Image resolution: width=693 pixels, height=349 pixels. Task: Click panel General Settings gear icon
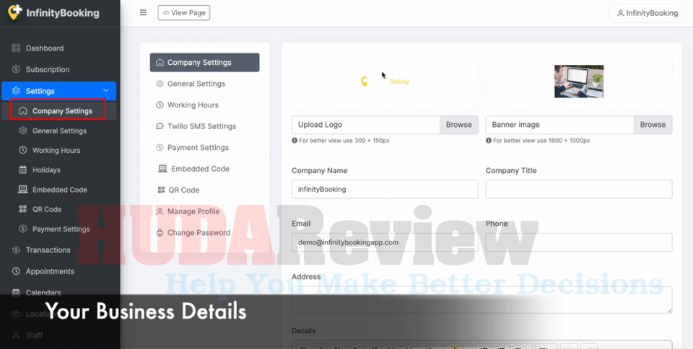click(x=160, y=84)
